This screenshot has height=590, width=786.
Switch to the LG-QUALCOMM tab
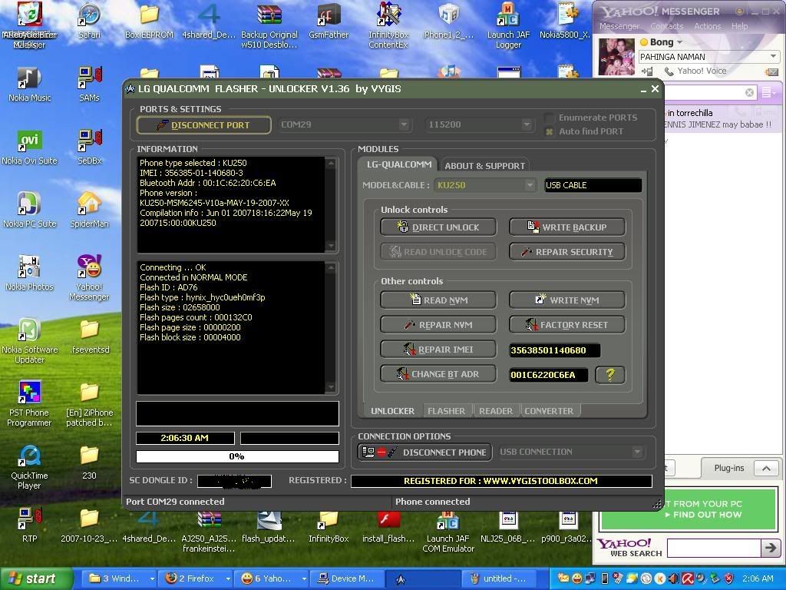point(399,164)
